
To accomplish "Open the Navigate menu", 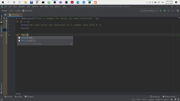I will click(22, 6).
